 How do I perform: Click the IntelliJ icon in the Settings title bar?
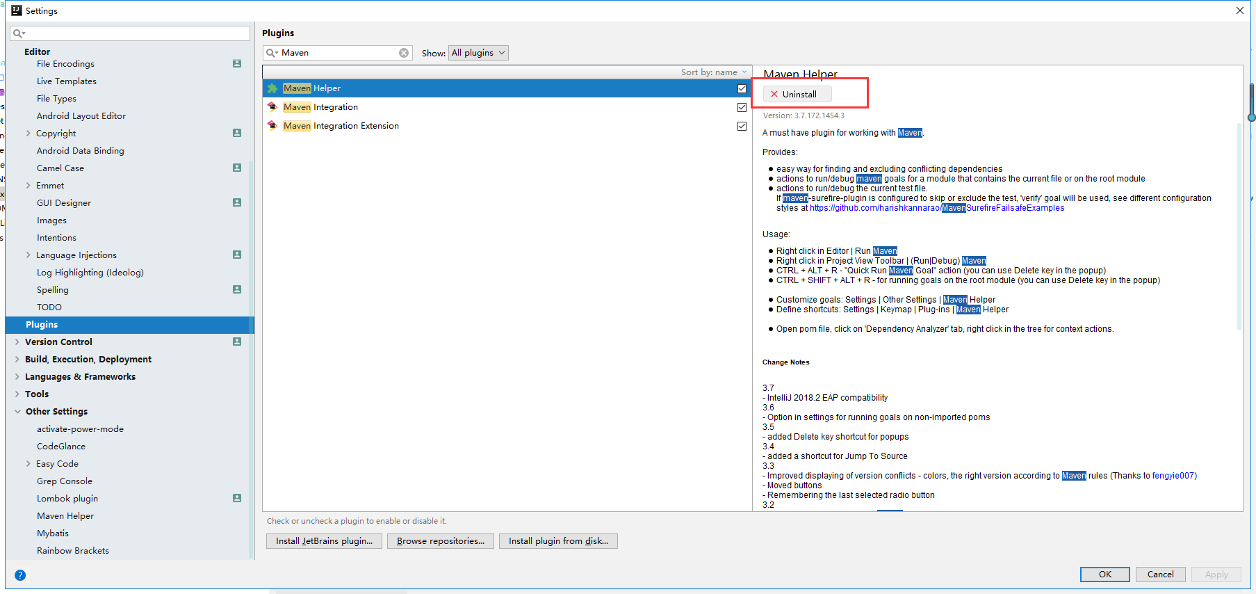pos(17,10)
